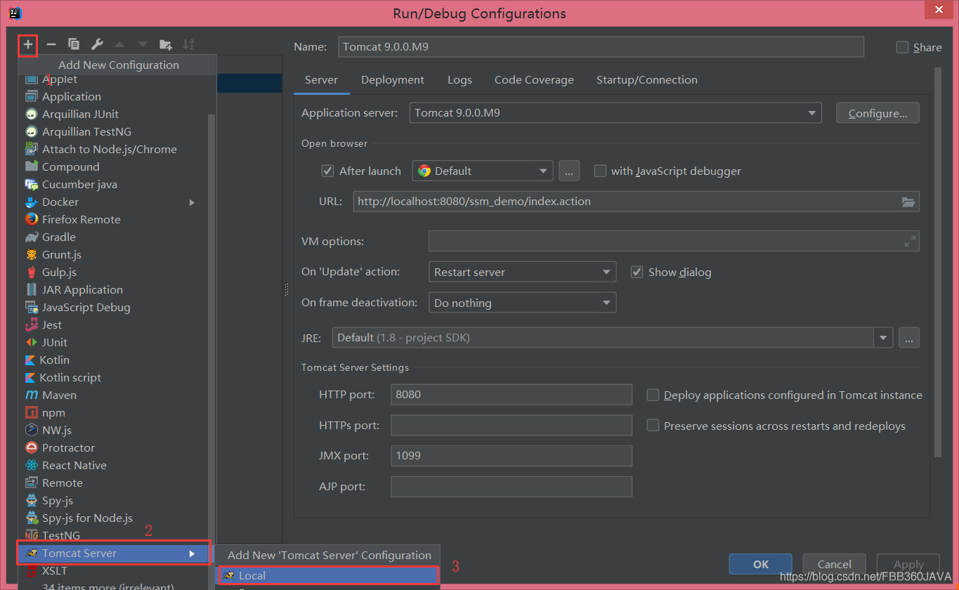Viewport: 959px width, 590px height.
Task: Click the AJP port field
Action: click(511, 487)
